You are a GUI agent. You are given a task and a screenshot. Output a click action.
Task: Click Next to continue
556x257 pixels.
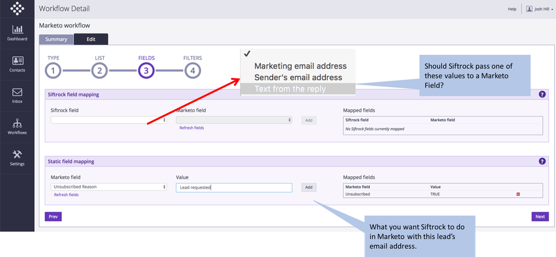pos(540,217)
